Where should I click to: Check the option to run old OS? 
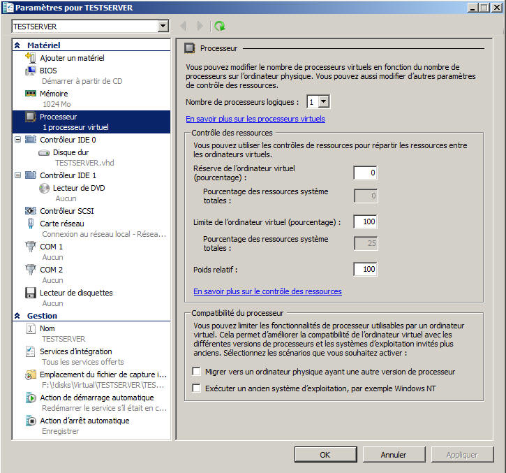tap(197, 388)
